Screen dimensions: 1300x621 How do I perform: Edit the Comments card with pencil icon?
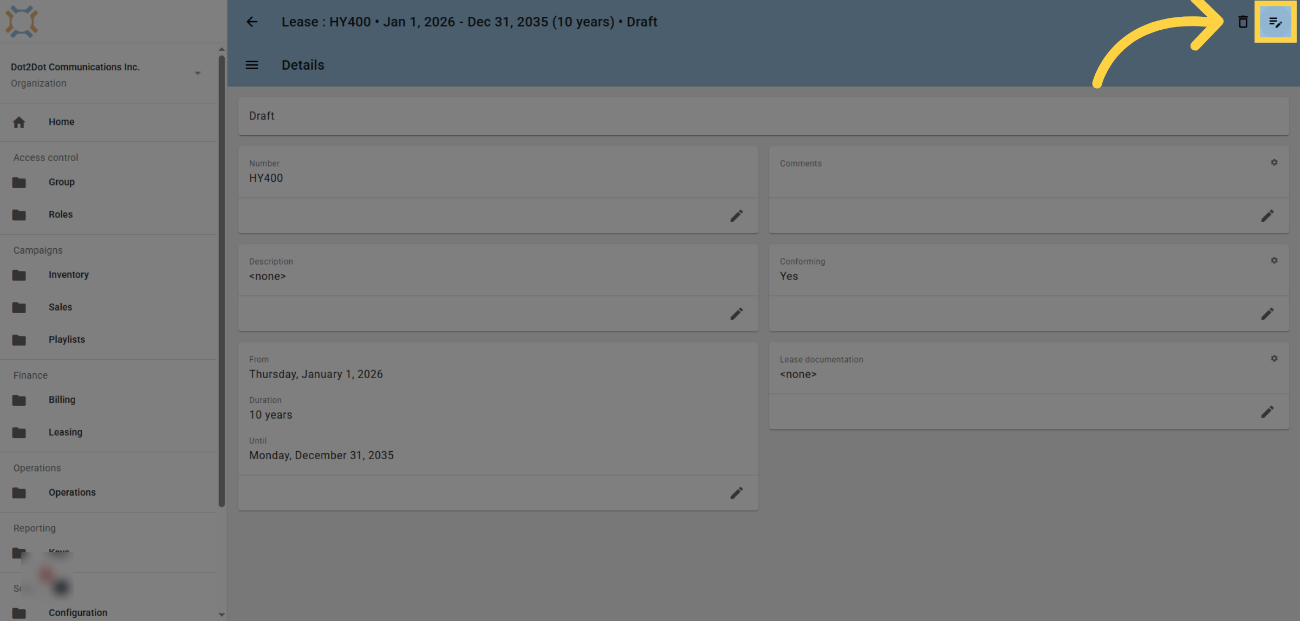point(1267,216)
